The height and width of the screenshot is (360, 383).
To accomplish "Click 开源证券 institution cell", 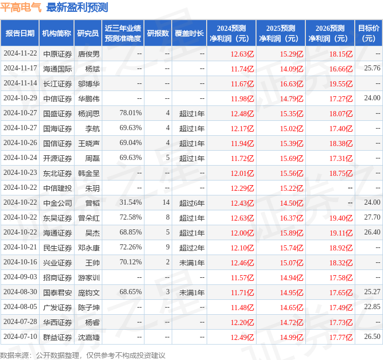I will [58, 158].
